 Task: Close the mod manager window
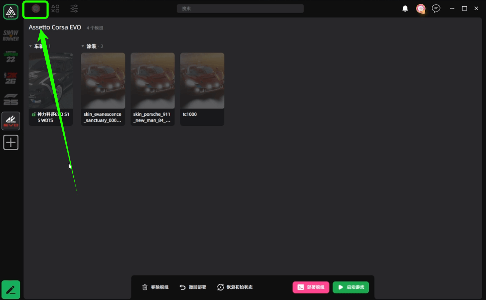pos(476,8)
